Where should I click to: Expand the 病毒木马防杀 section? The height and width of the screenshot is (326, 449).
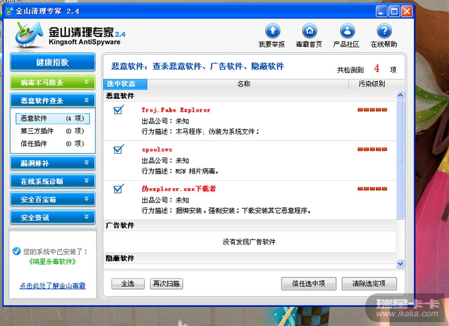(x=53, y=83)
